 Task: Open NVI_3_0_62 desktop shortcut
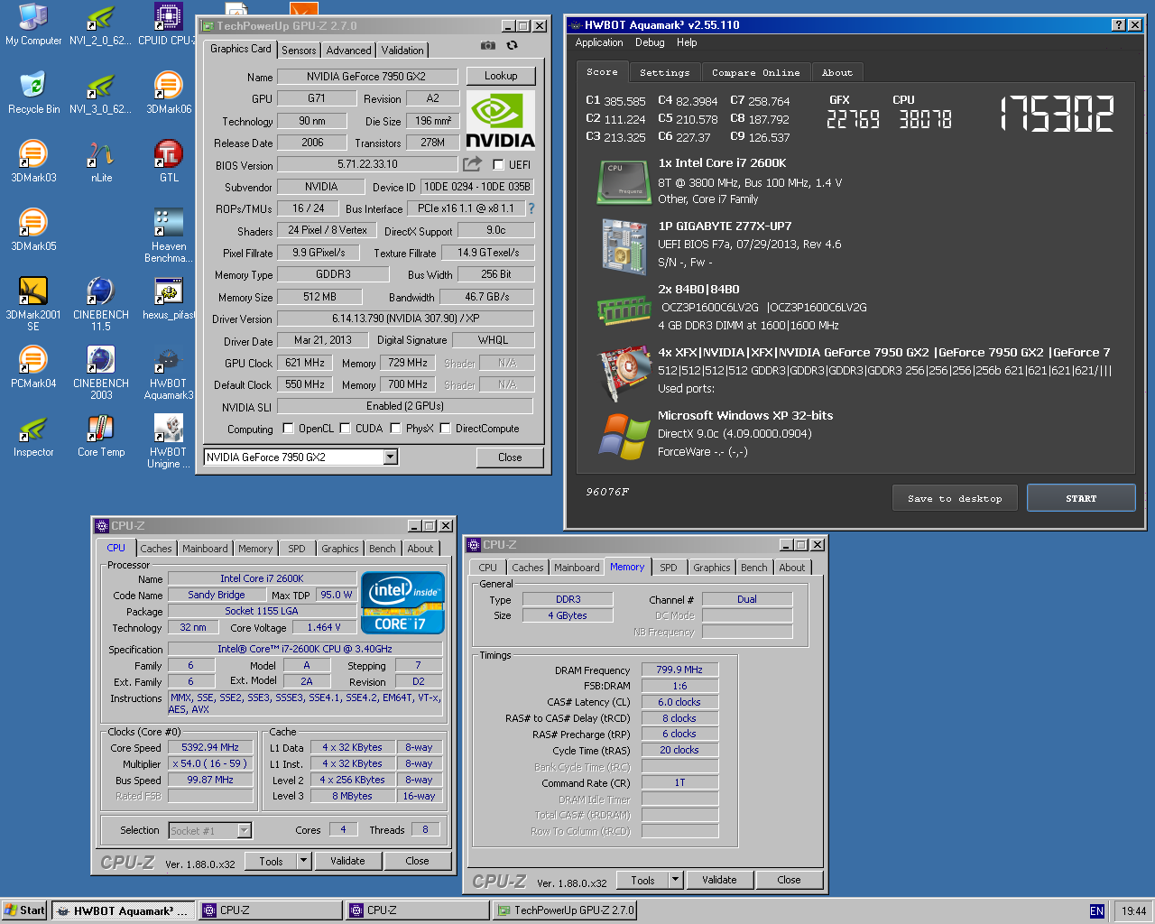coord(101,94)
